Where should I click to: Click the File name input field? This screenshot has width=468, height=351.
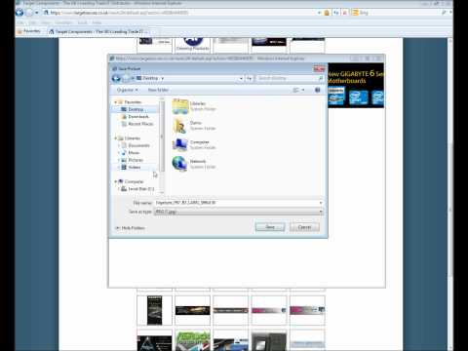(239, 203)
